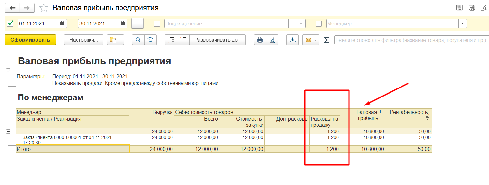
Task: Select the Период: 01.11.2021 - 30.11.2021 parameter line
Action: point(90,76)
